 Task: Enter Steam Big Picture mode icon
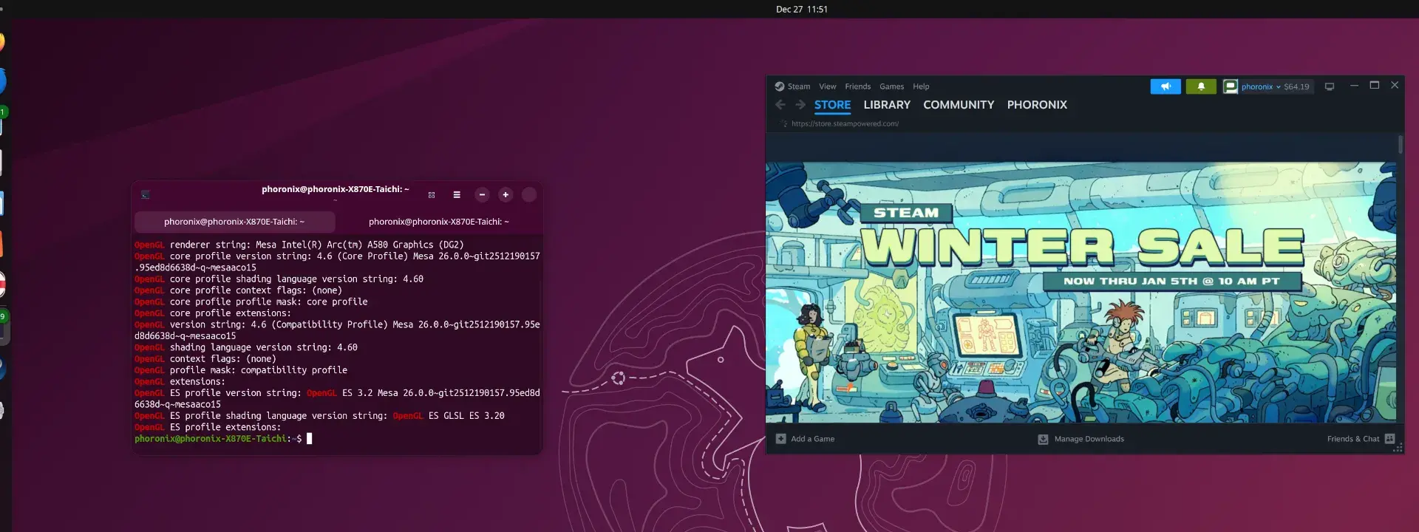1330,86
